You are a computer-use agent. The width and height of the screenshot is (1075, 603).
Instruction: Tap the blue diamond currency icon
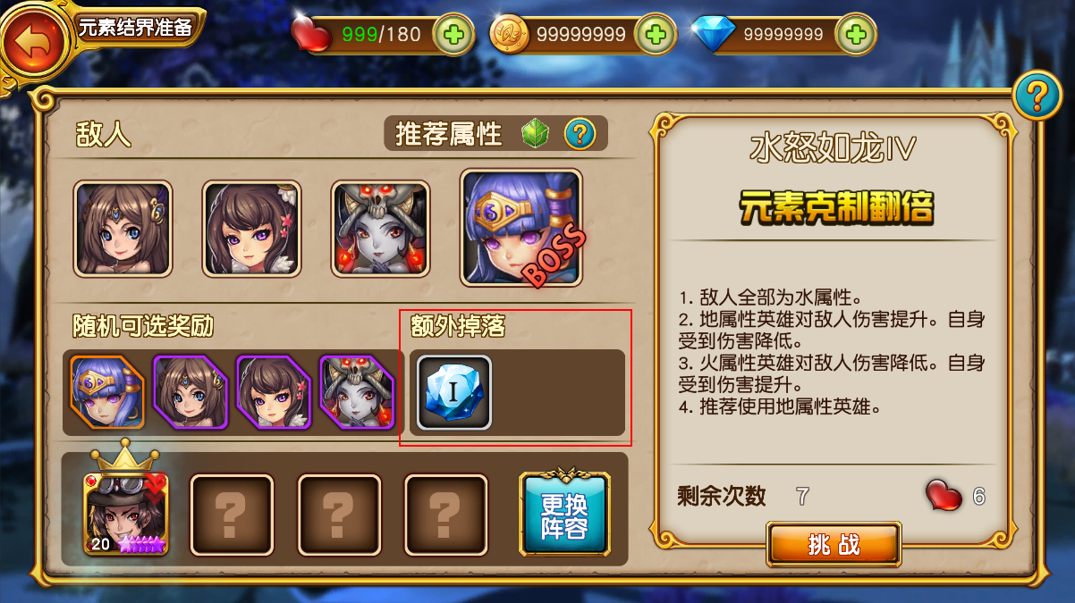pyautogui.click(x=713, y=35)
